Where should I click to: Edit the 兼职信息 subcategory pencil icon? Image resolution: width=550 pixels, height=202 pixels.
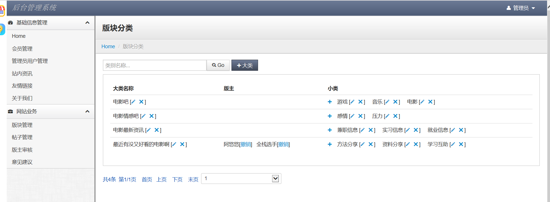click(x=362, y=130)
